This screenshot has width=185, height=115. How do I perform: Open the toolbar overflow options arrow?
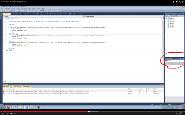tap(61, 11)
